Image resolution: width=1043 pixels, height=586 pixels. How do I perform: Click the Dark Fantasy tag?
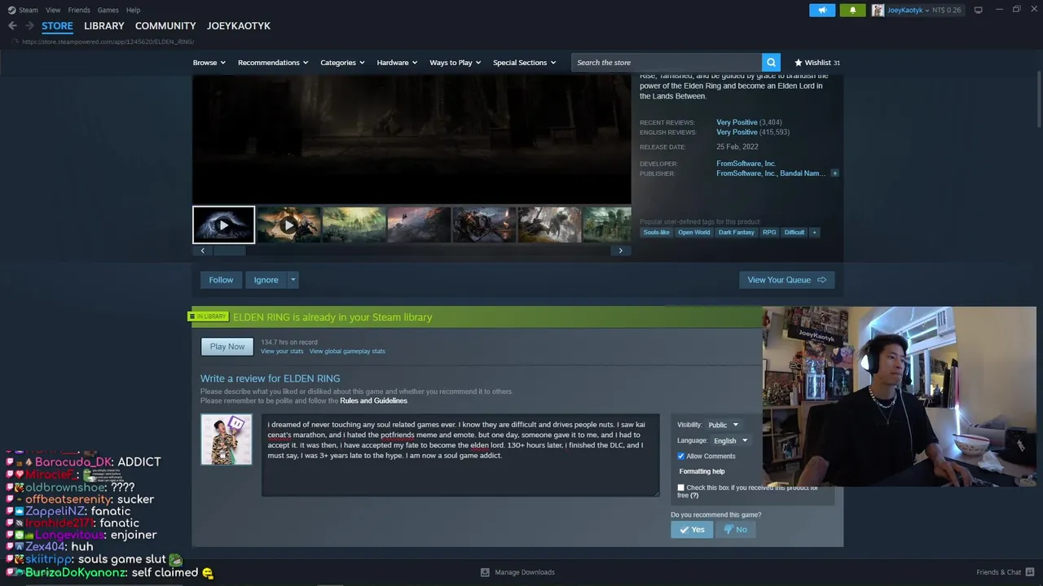[x=736, y=233]
